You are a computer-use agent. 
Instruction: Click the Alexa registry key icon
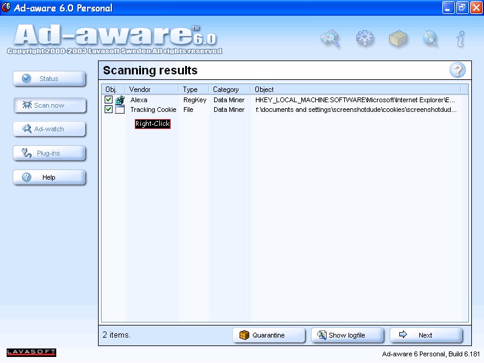120,100
